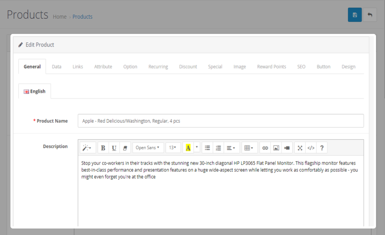This screenshot has width=385, height=235.
Task: Open the insert link dialog
Action: coord(265,148)
